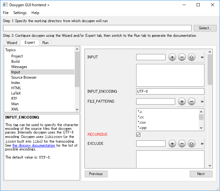Viewport: 220px width, 191px height.
Task: Click Topics list scroll down arrow
Action: 77,110
